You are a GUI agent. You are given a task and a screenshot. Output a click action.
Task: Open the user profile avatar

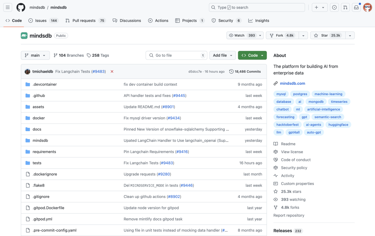click(x=367, y=7)
